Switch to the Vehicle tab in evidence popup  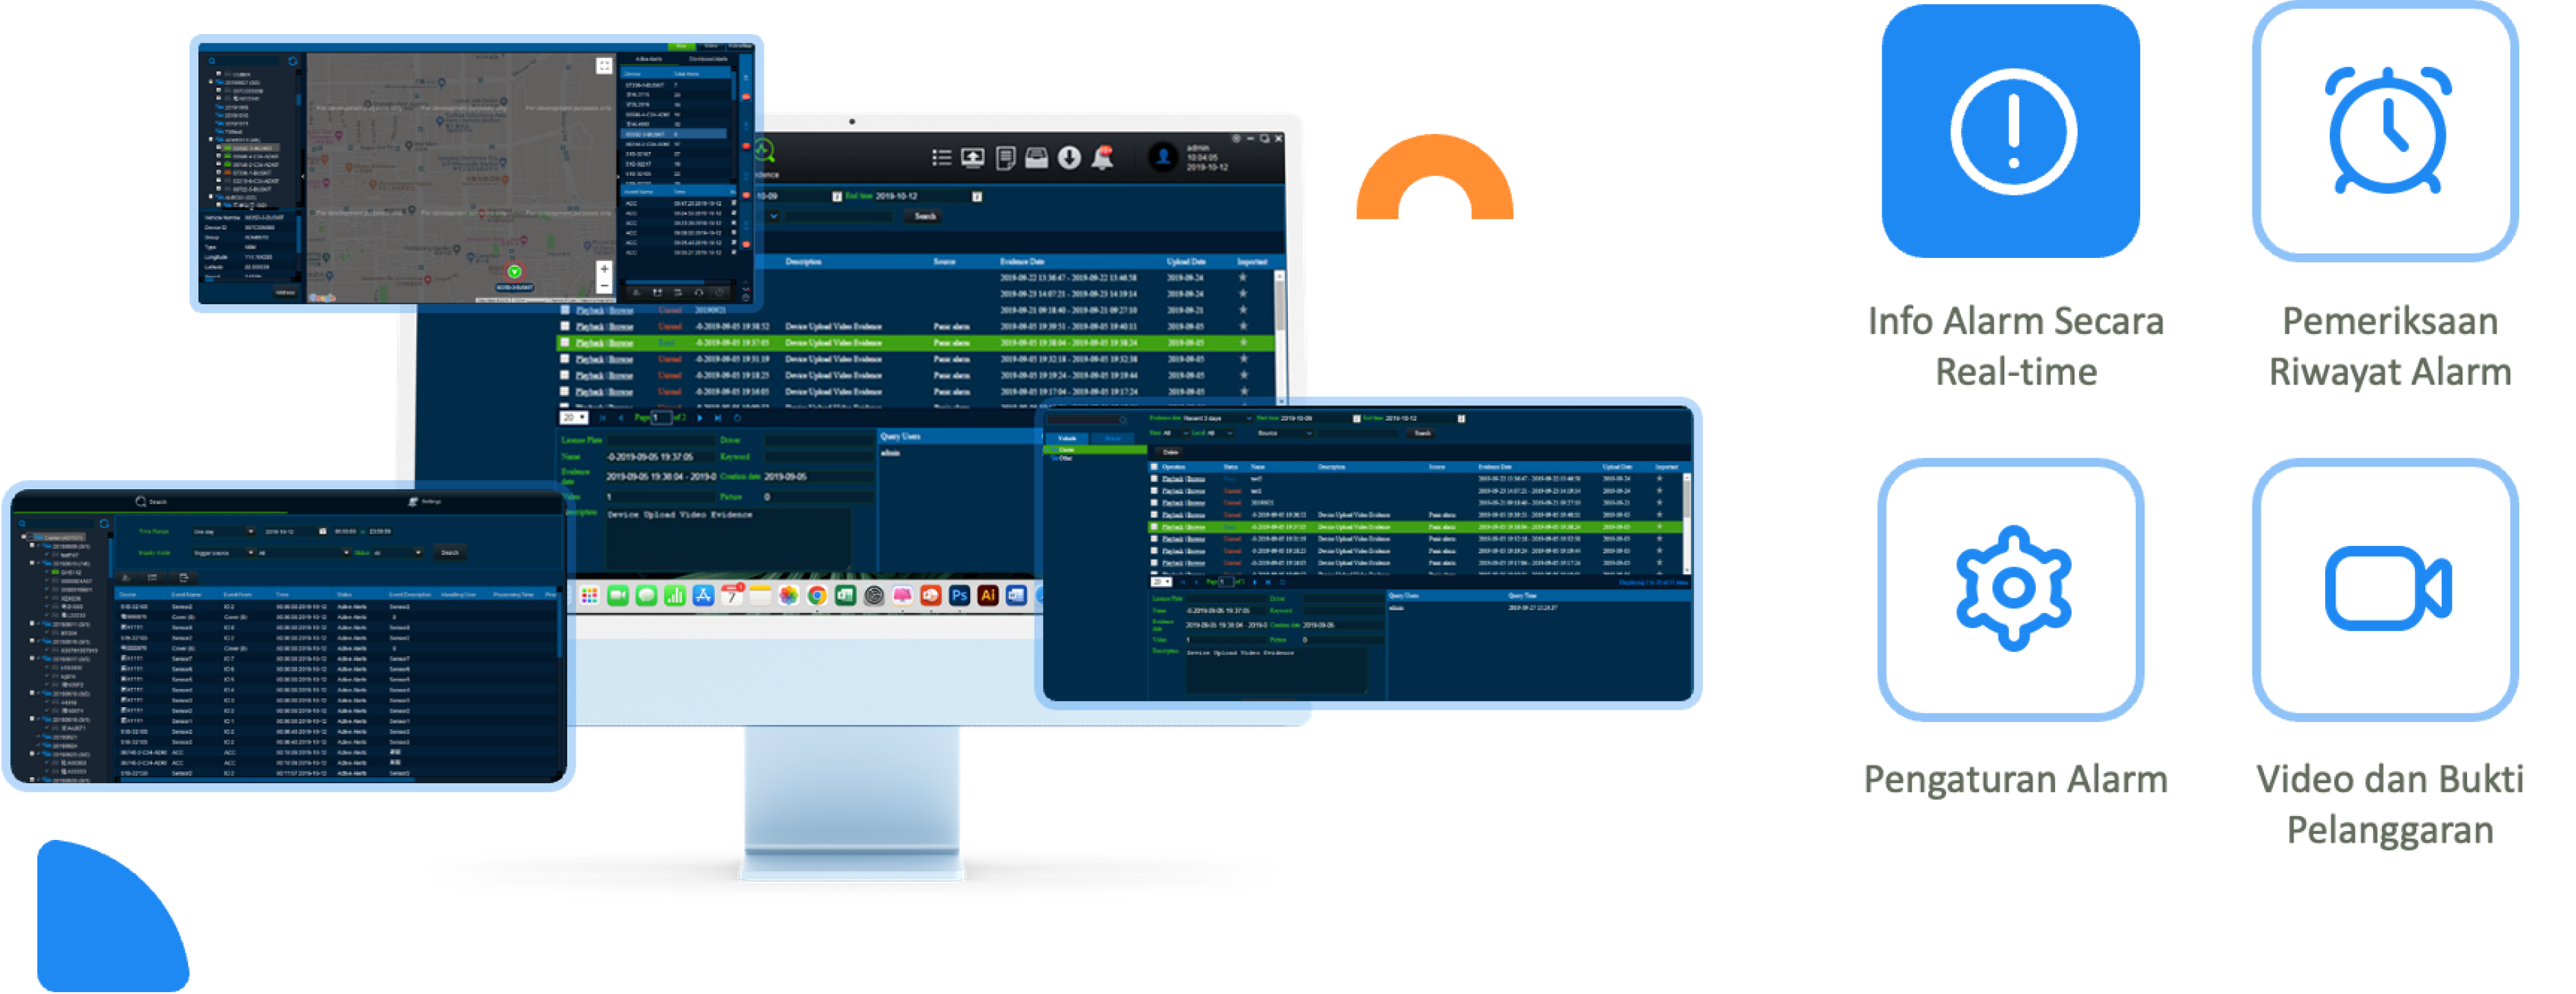pyautogui.click(x=1067, y=438)
